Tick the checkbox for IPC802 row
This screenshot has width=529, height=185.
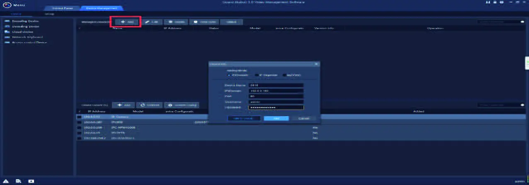pyautogui.click(x=79, y=122)
